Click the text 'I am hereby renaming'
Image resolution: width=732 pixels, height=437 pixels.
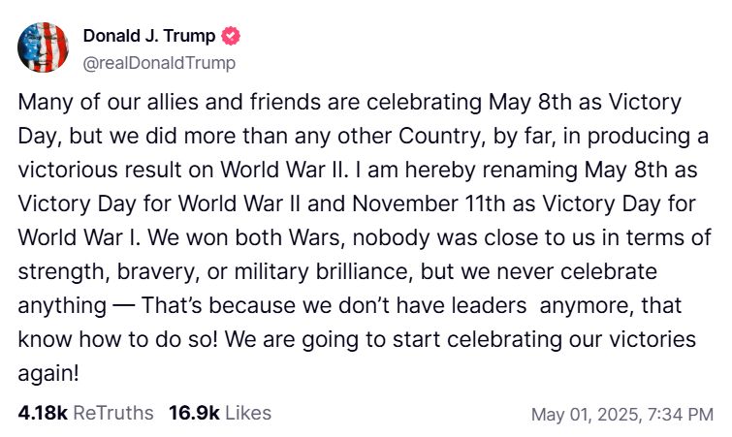[457, 171]
